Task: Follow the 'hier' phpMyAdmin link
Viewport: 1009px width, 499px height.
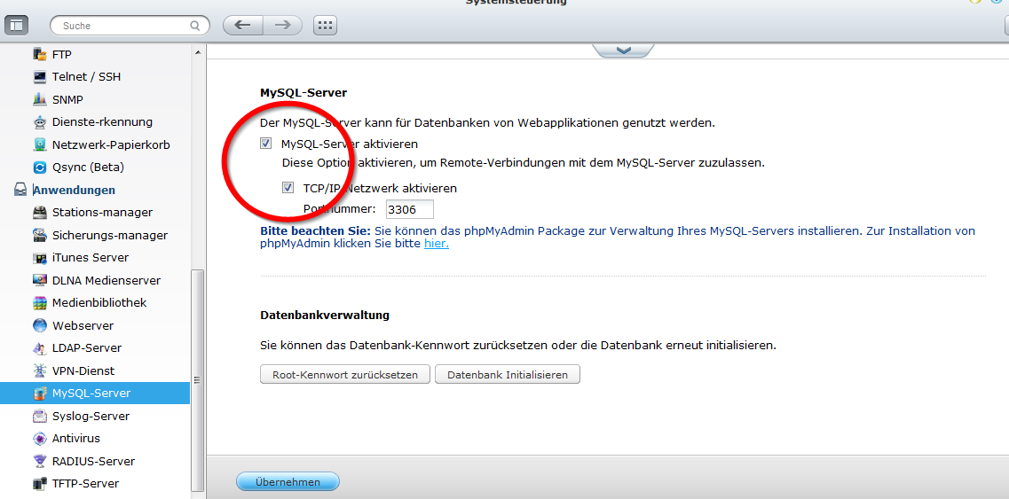Action: coord(436,244)
